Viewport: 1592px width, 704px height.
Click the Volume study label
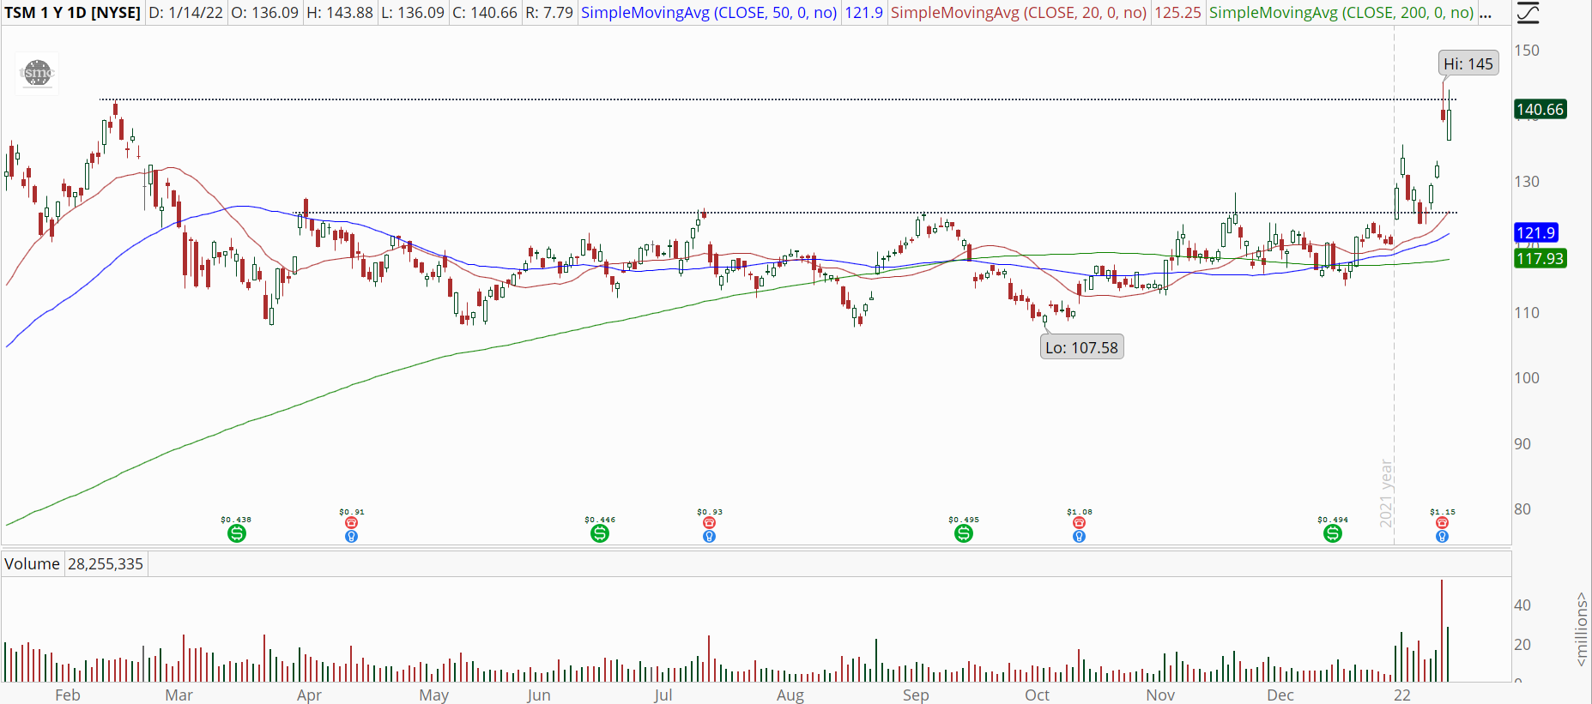32,563
